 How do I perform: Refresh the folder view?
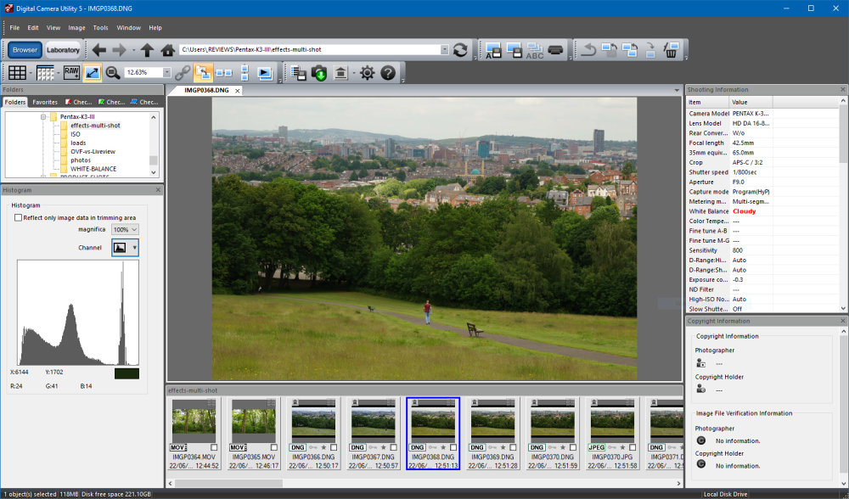[460, 50]
